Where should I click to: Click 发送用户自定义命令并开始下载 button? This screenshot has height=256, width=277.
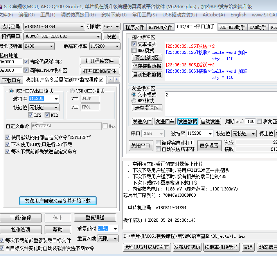click(58, 201)
